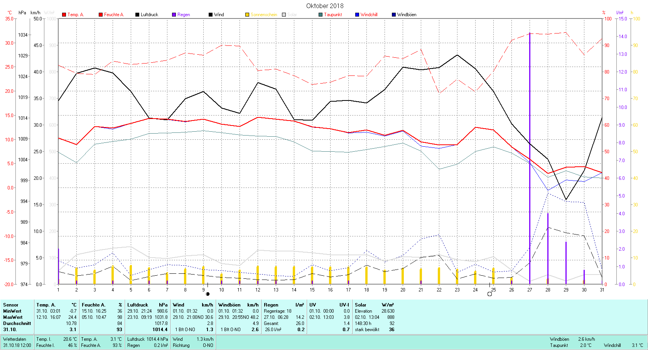Image resolution: width=648 pixels, height=350 pixels.
Task: Select the 'Taupunkt' legend label
Action: (333, 15)
